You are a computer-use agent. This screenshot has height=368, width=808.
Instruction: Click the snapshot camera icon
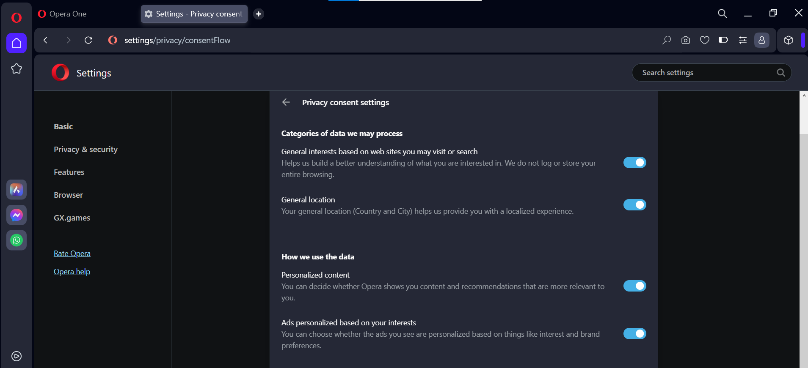(686, 40)
